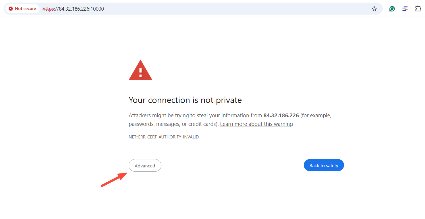Click the 'Your connection is not private' heading
The height and width of the screenshot is (219, 425).
pos(185,100)
